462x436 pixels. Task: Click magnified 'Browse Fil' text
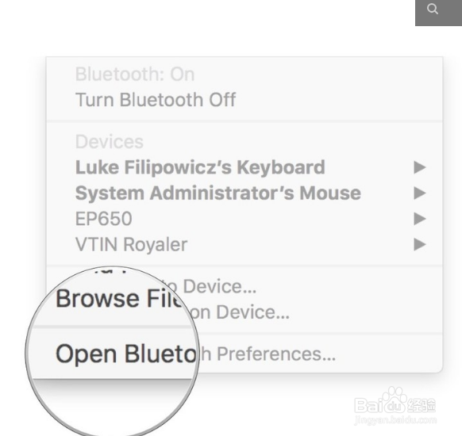pyautogui.click(x=120, y=299)
